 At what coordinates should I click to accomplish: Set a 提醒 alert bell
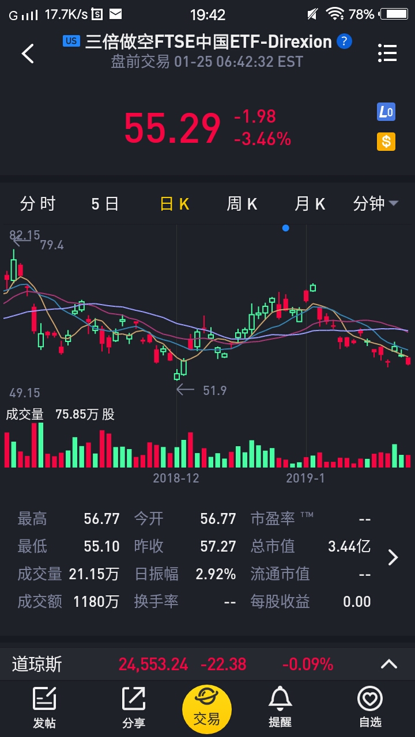point(280,708)
